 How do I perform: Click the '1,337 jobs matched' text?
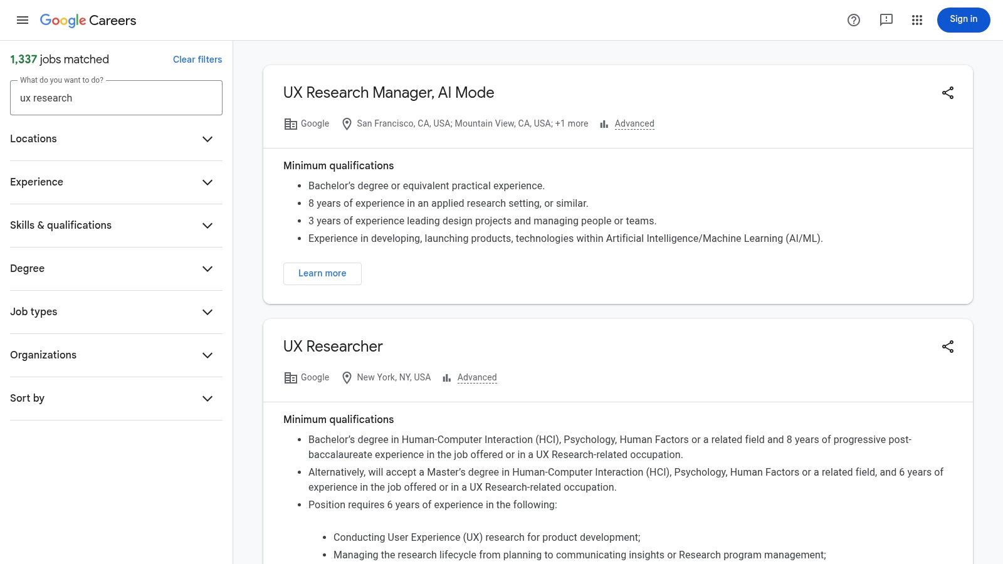click(60, 60)
